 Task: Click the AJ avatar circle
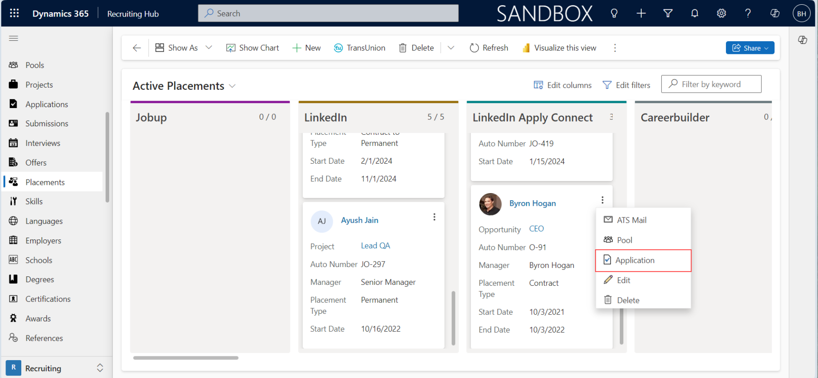(322, 221)
